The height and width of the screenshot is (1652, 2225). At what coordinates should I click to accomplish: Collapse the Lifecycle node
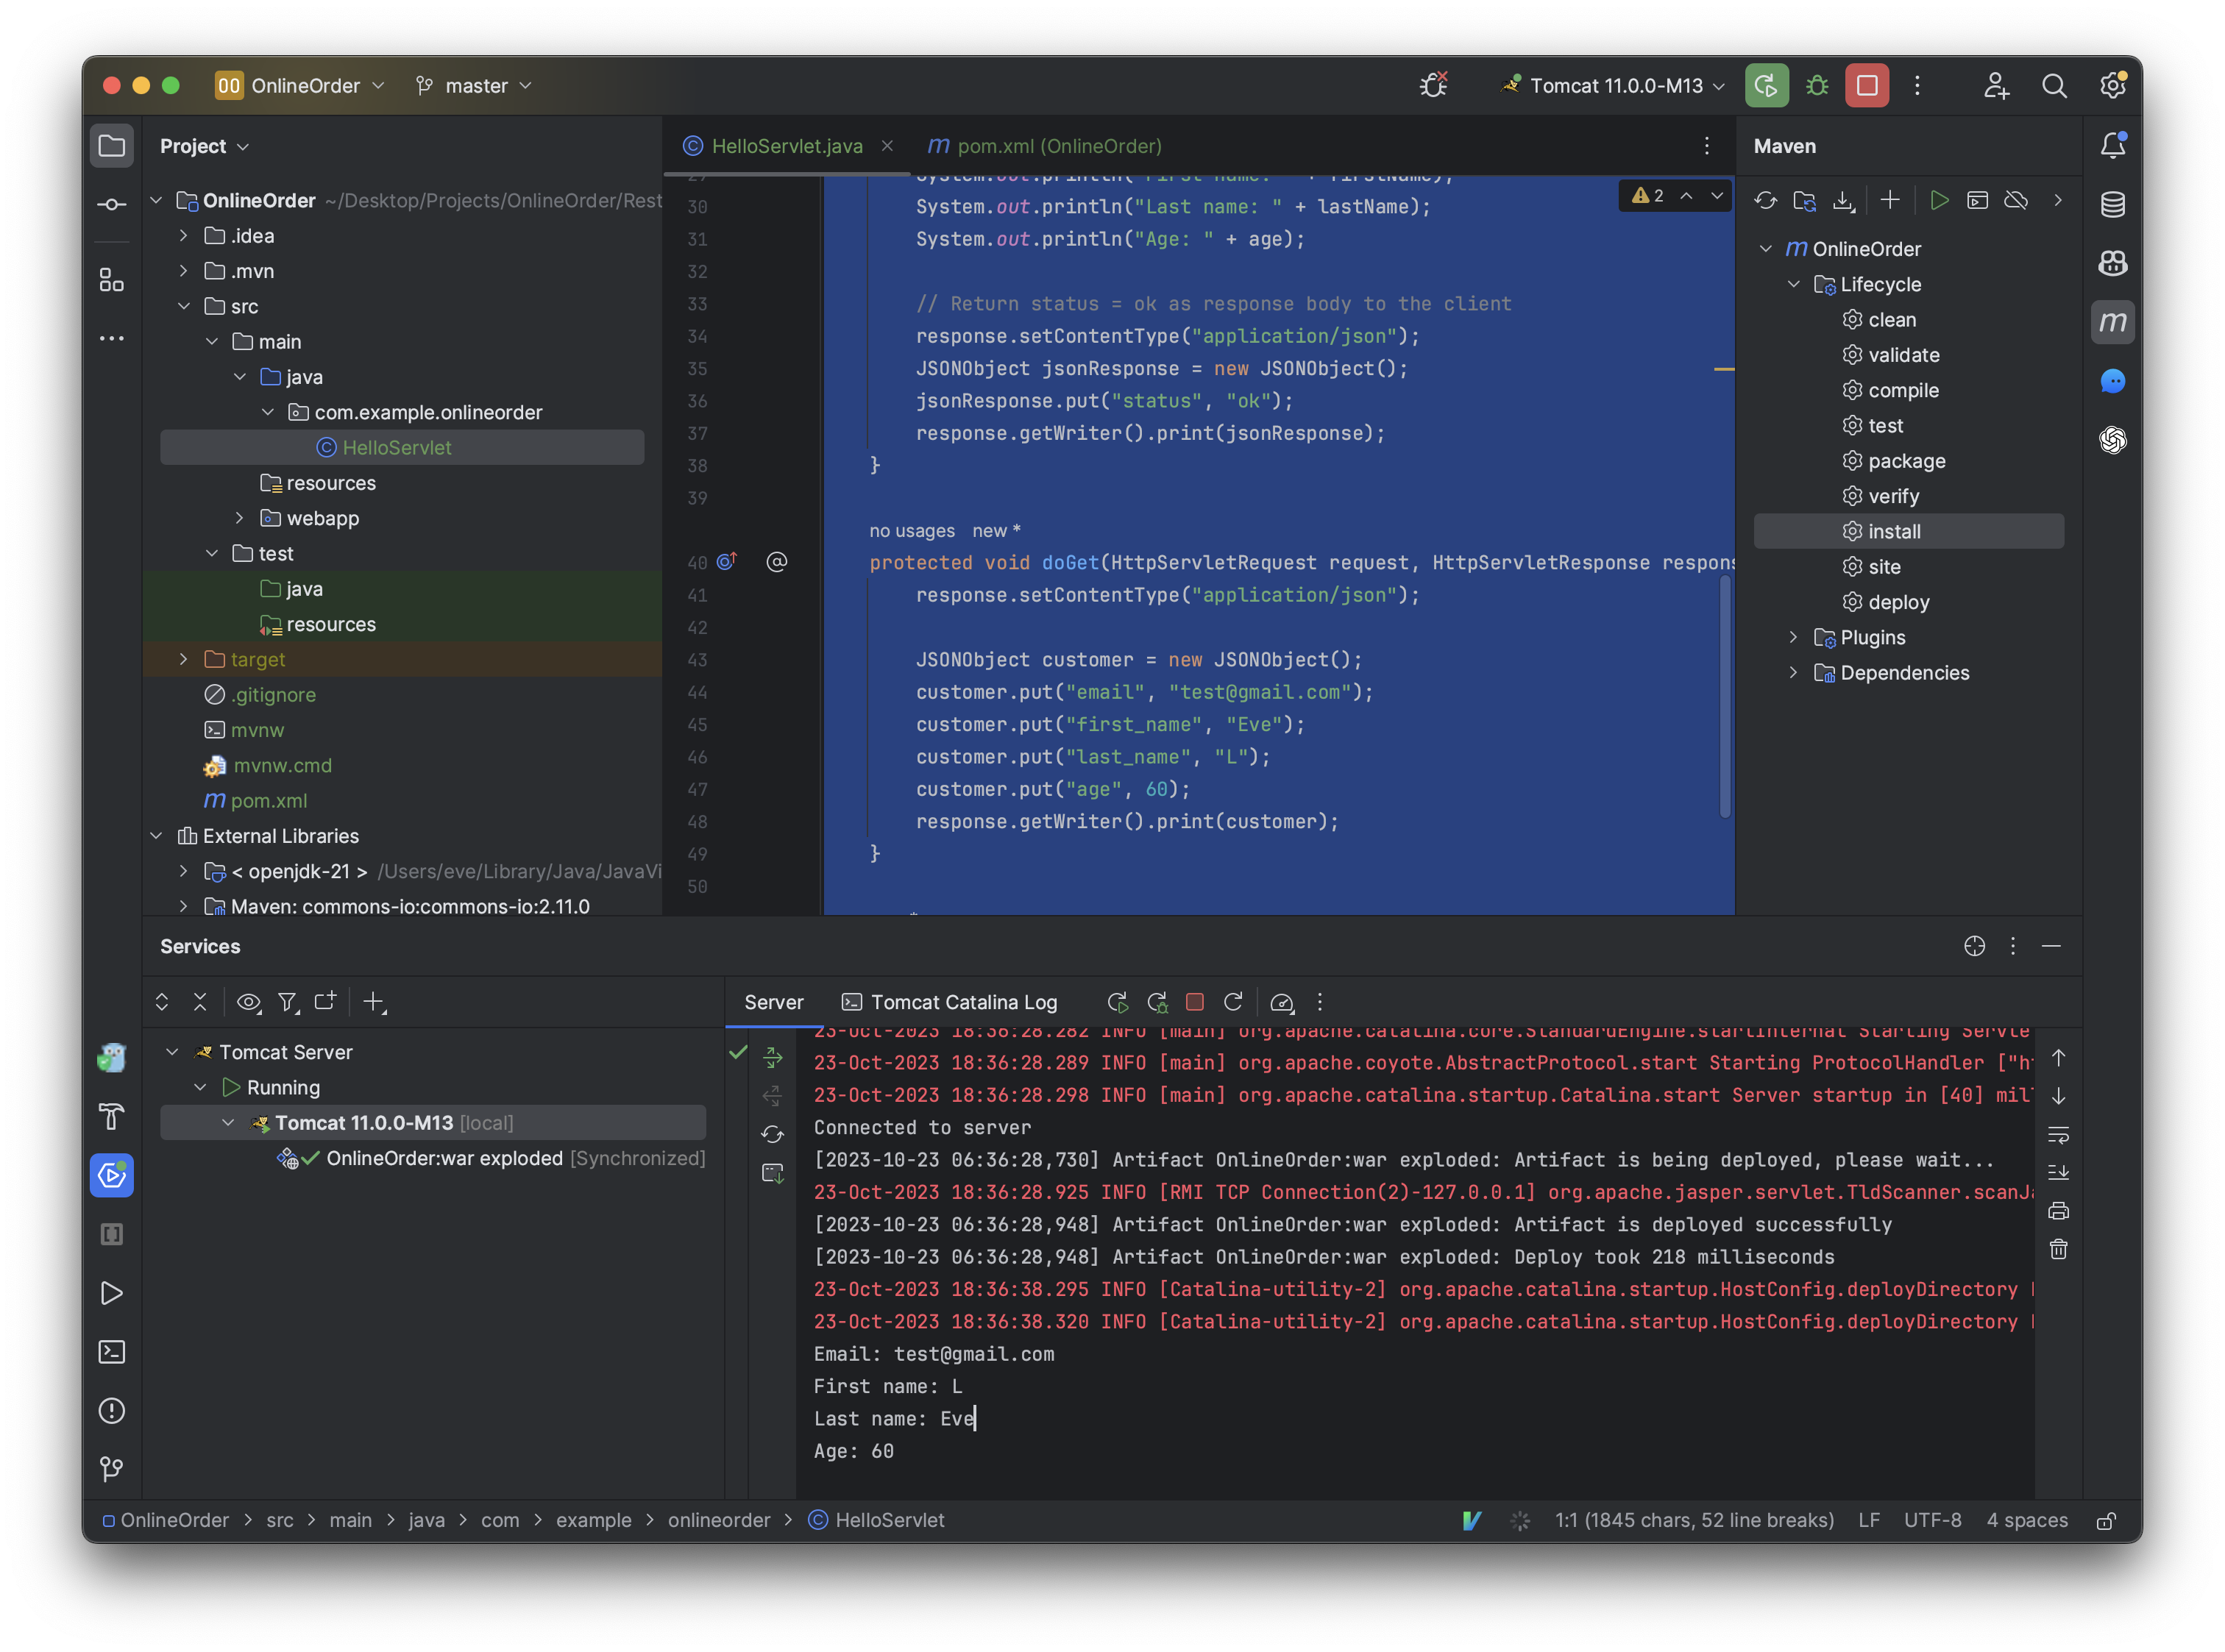click(1794, 284)
